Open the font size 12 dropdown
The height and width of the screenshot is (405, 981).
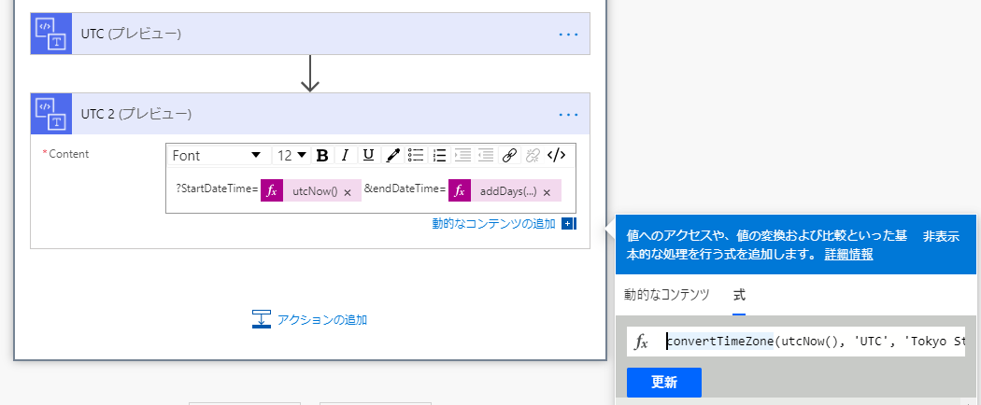click(292, 156)
